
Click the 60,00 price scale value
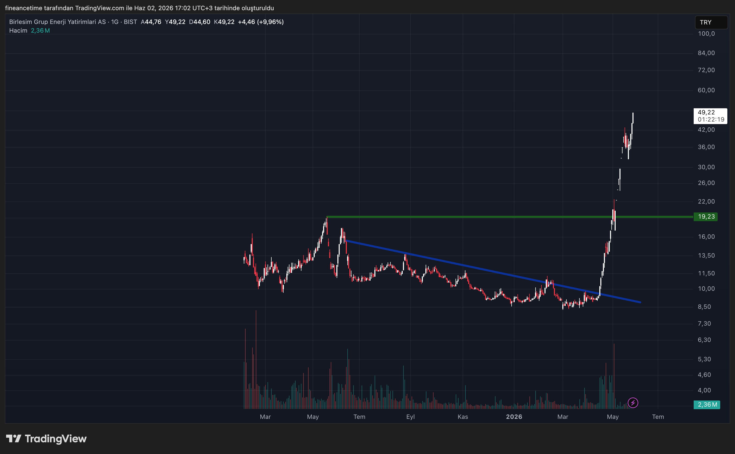pyautogui.click(x=706, y=90)
